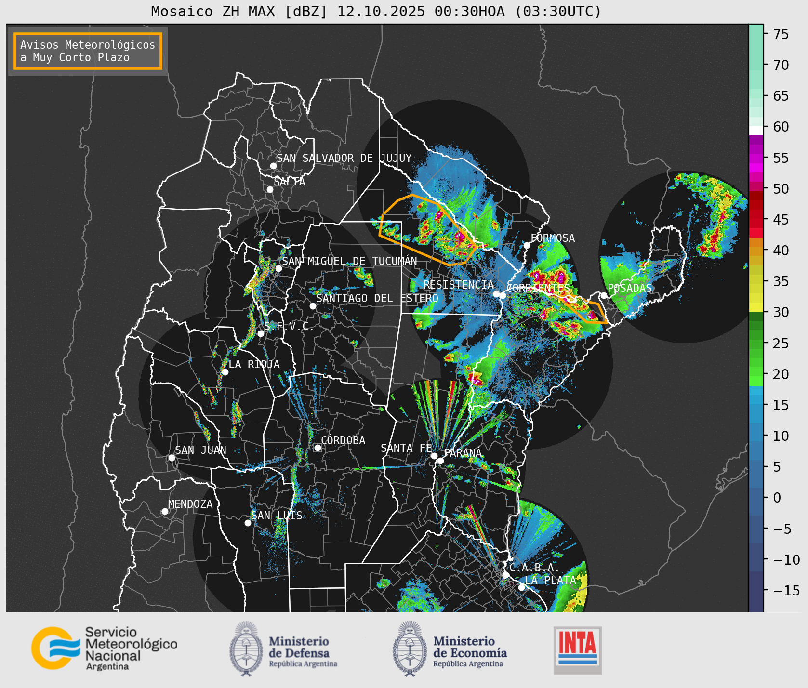Click the PARANÁ label text

point(463,452)
